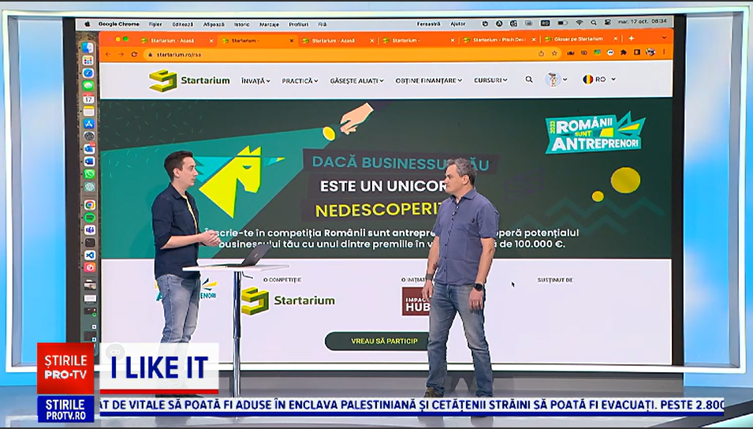
Task: Open the Fereastră menu
Action: pyautogui.click(x=428, y=24)
